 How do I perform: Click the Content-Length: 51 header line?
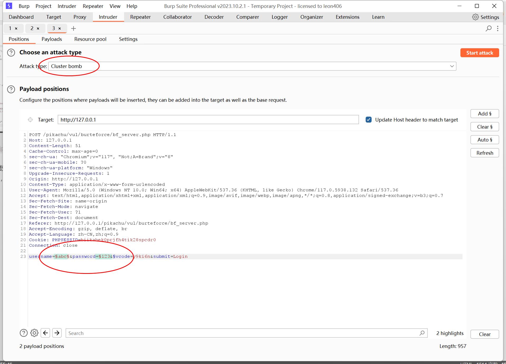pos(55,146)
